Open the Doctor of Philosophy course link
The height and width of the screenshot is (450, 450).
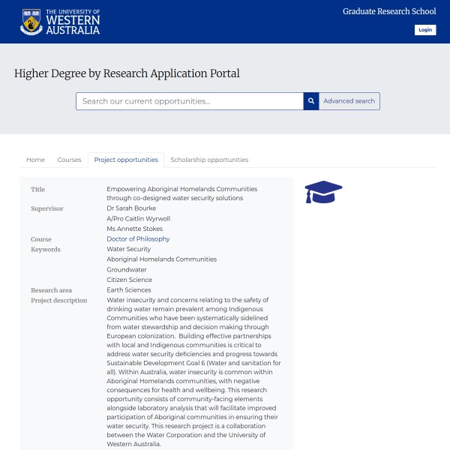pyautogui.click(x=138, y=239)
